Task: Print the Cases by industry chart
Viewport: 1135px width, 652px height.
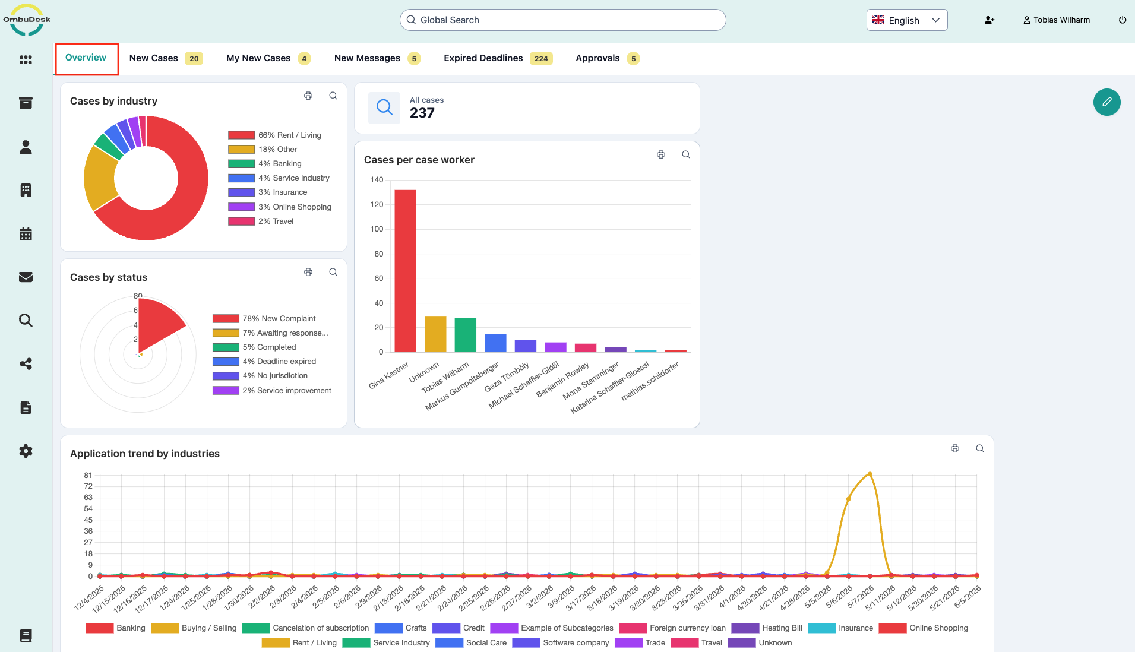Action: 308,96
